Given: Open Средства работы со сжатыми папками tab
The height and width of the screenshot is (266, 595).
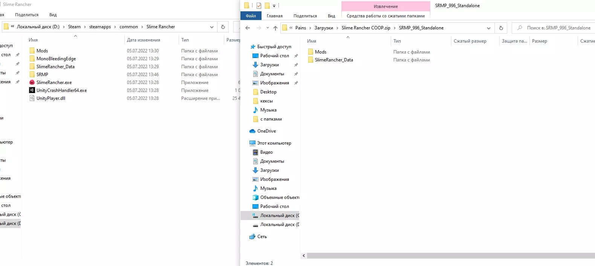Looking at the screenshot, I should coord(386,16).
